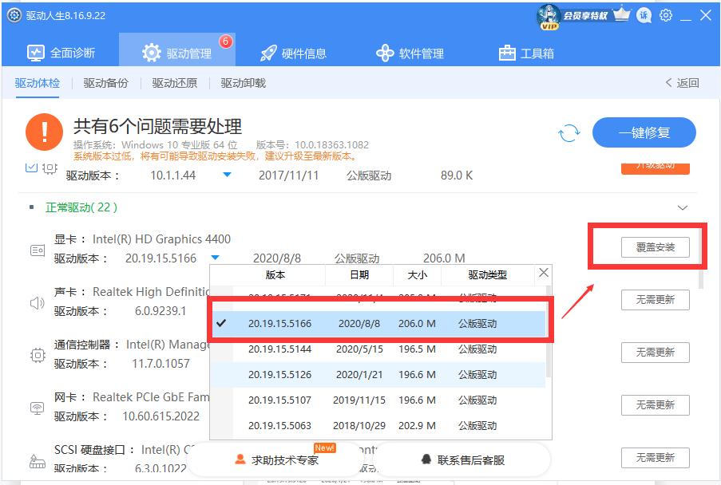This screenshot has height=485, width=721.
Task: Click 无需更新 button for Realtek audio
Action: coord(656,300)
